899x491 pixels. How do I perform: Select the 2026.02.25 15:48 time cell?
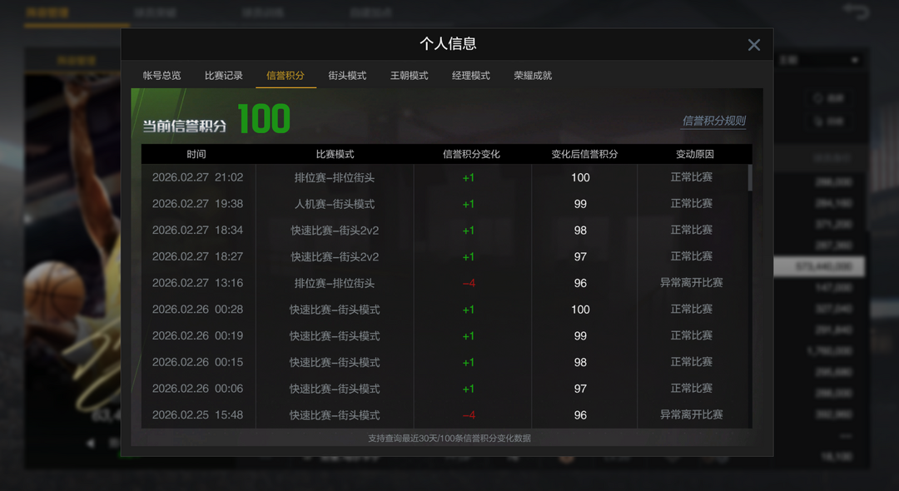tap(198, 414)
